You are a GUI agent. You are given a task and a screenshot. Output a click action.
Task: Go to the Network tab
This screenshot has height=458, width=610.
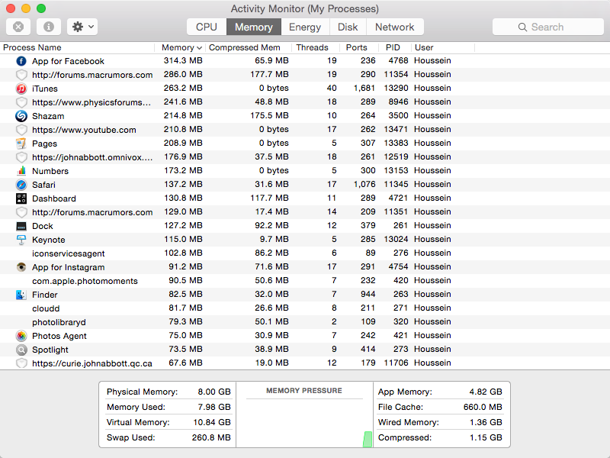click(x=395, y=27)
